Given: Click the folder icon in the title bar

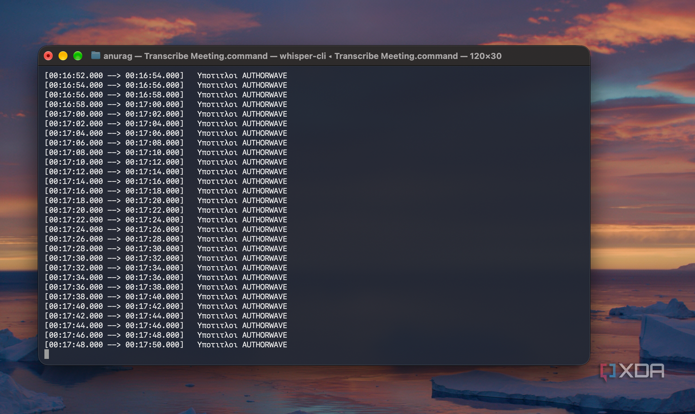Looking at the screenshot, I should 96,55.
